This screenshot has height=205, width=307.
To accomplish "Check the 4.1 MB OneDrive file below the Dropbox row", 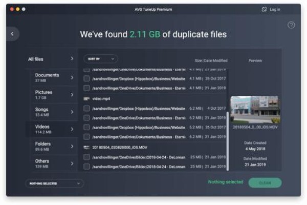I will 86,88.
